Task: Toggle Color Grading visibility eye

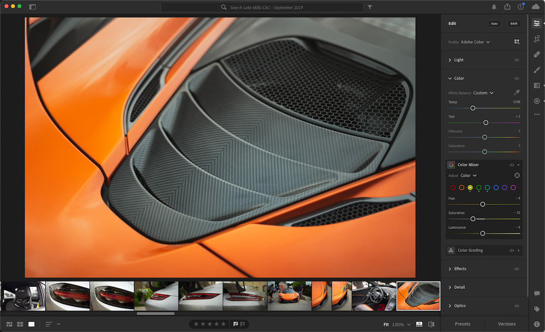Action: coord(512,250)
